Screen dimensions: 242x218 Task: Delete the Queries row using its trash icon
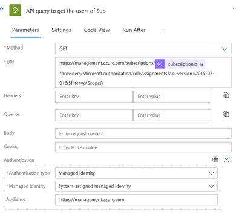(x=226, y=114)
